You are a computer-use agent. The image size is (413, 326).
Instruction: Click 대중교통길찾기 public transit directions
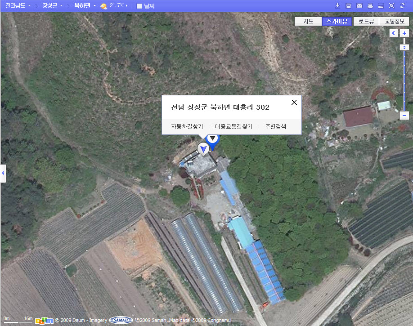[x=233, y=127]
